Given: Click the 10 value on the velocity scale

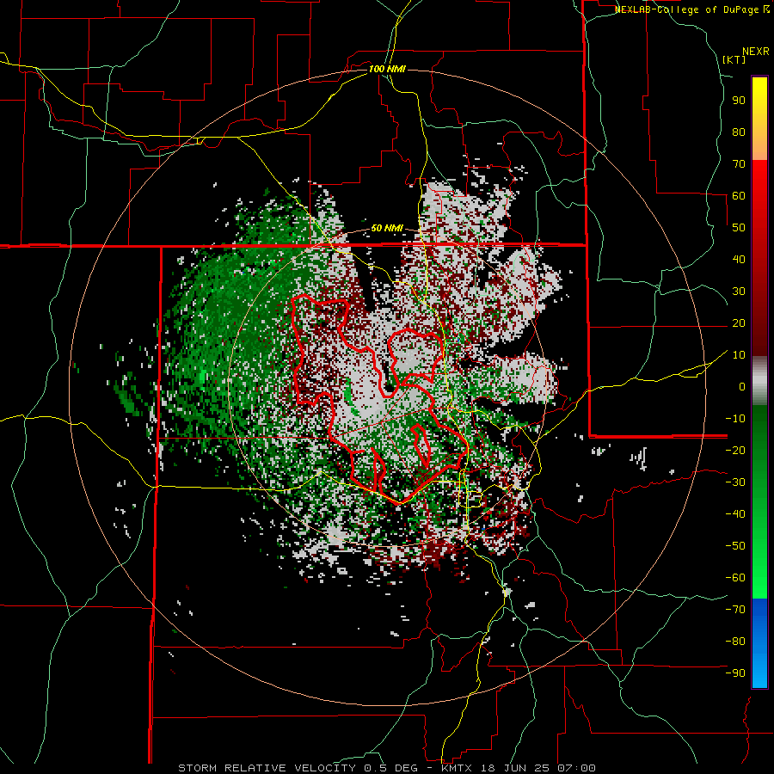Looking at the screenshot, I should [x=739, y=355].
